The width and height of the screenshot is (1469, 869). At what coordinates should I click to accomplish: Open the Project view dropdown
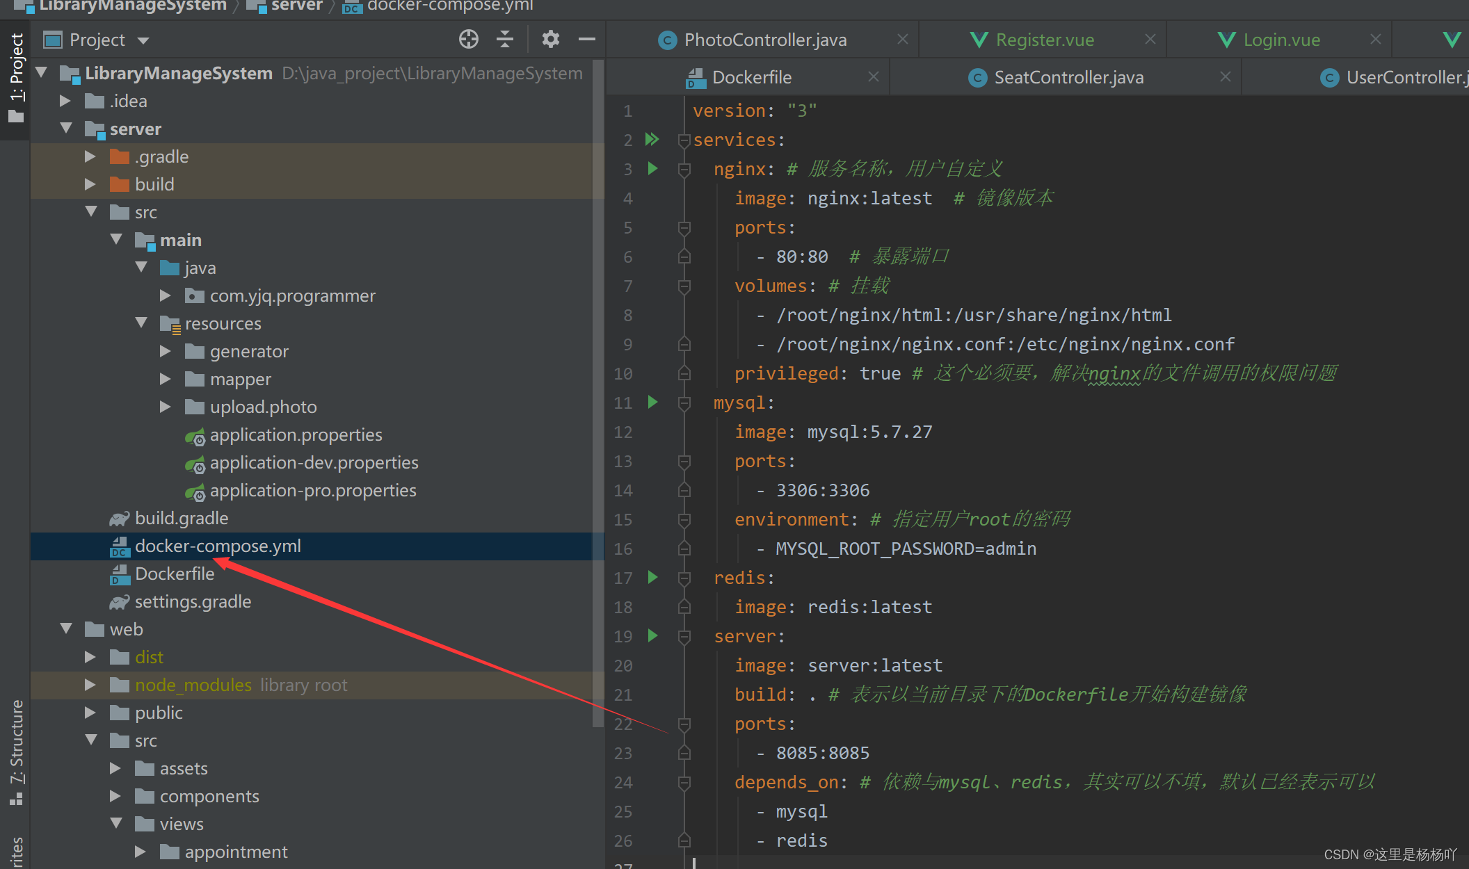(144, 40)
